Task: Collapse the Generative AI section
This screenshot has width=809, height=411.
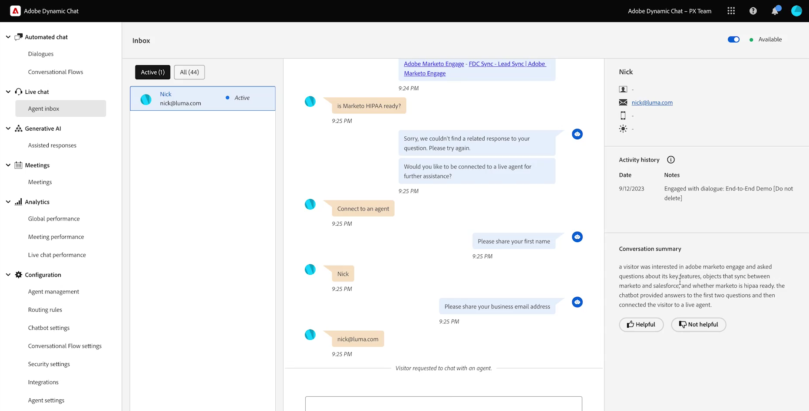Action: point(8,128)
